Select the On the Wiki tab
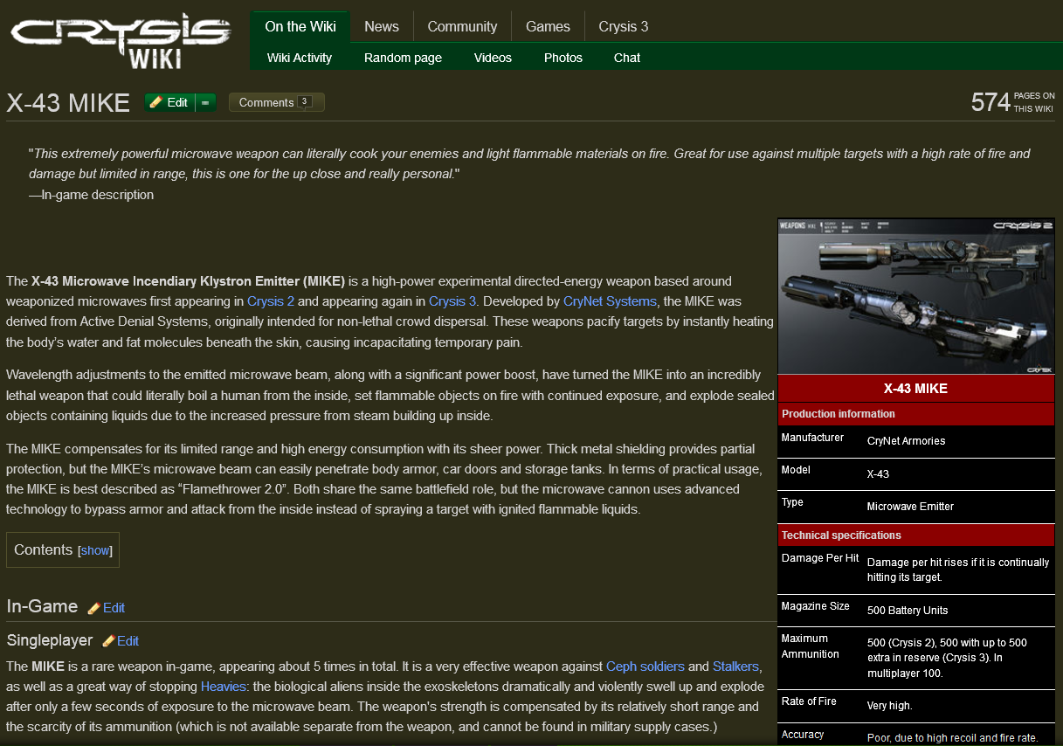The image size is (1063, 746). pos(300,26)
